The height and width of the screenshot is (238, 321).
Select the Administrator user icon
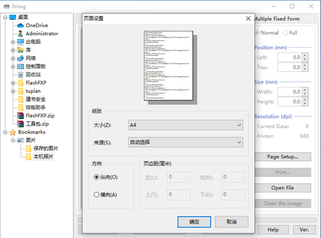20,33
